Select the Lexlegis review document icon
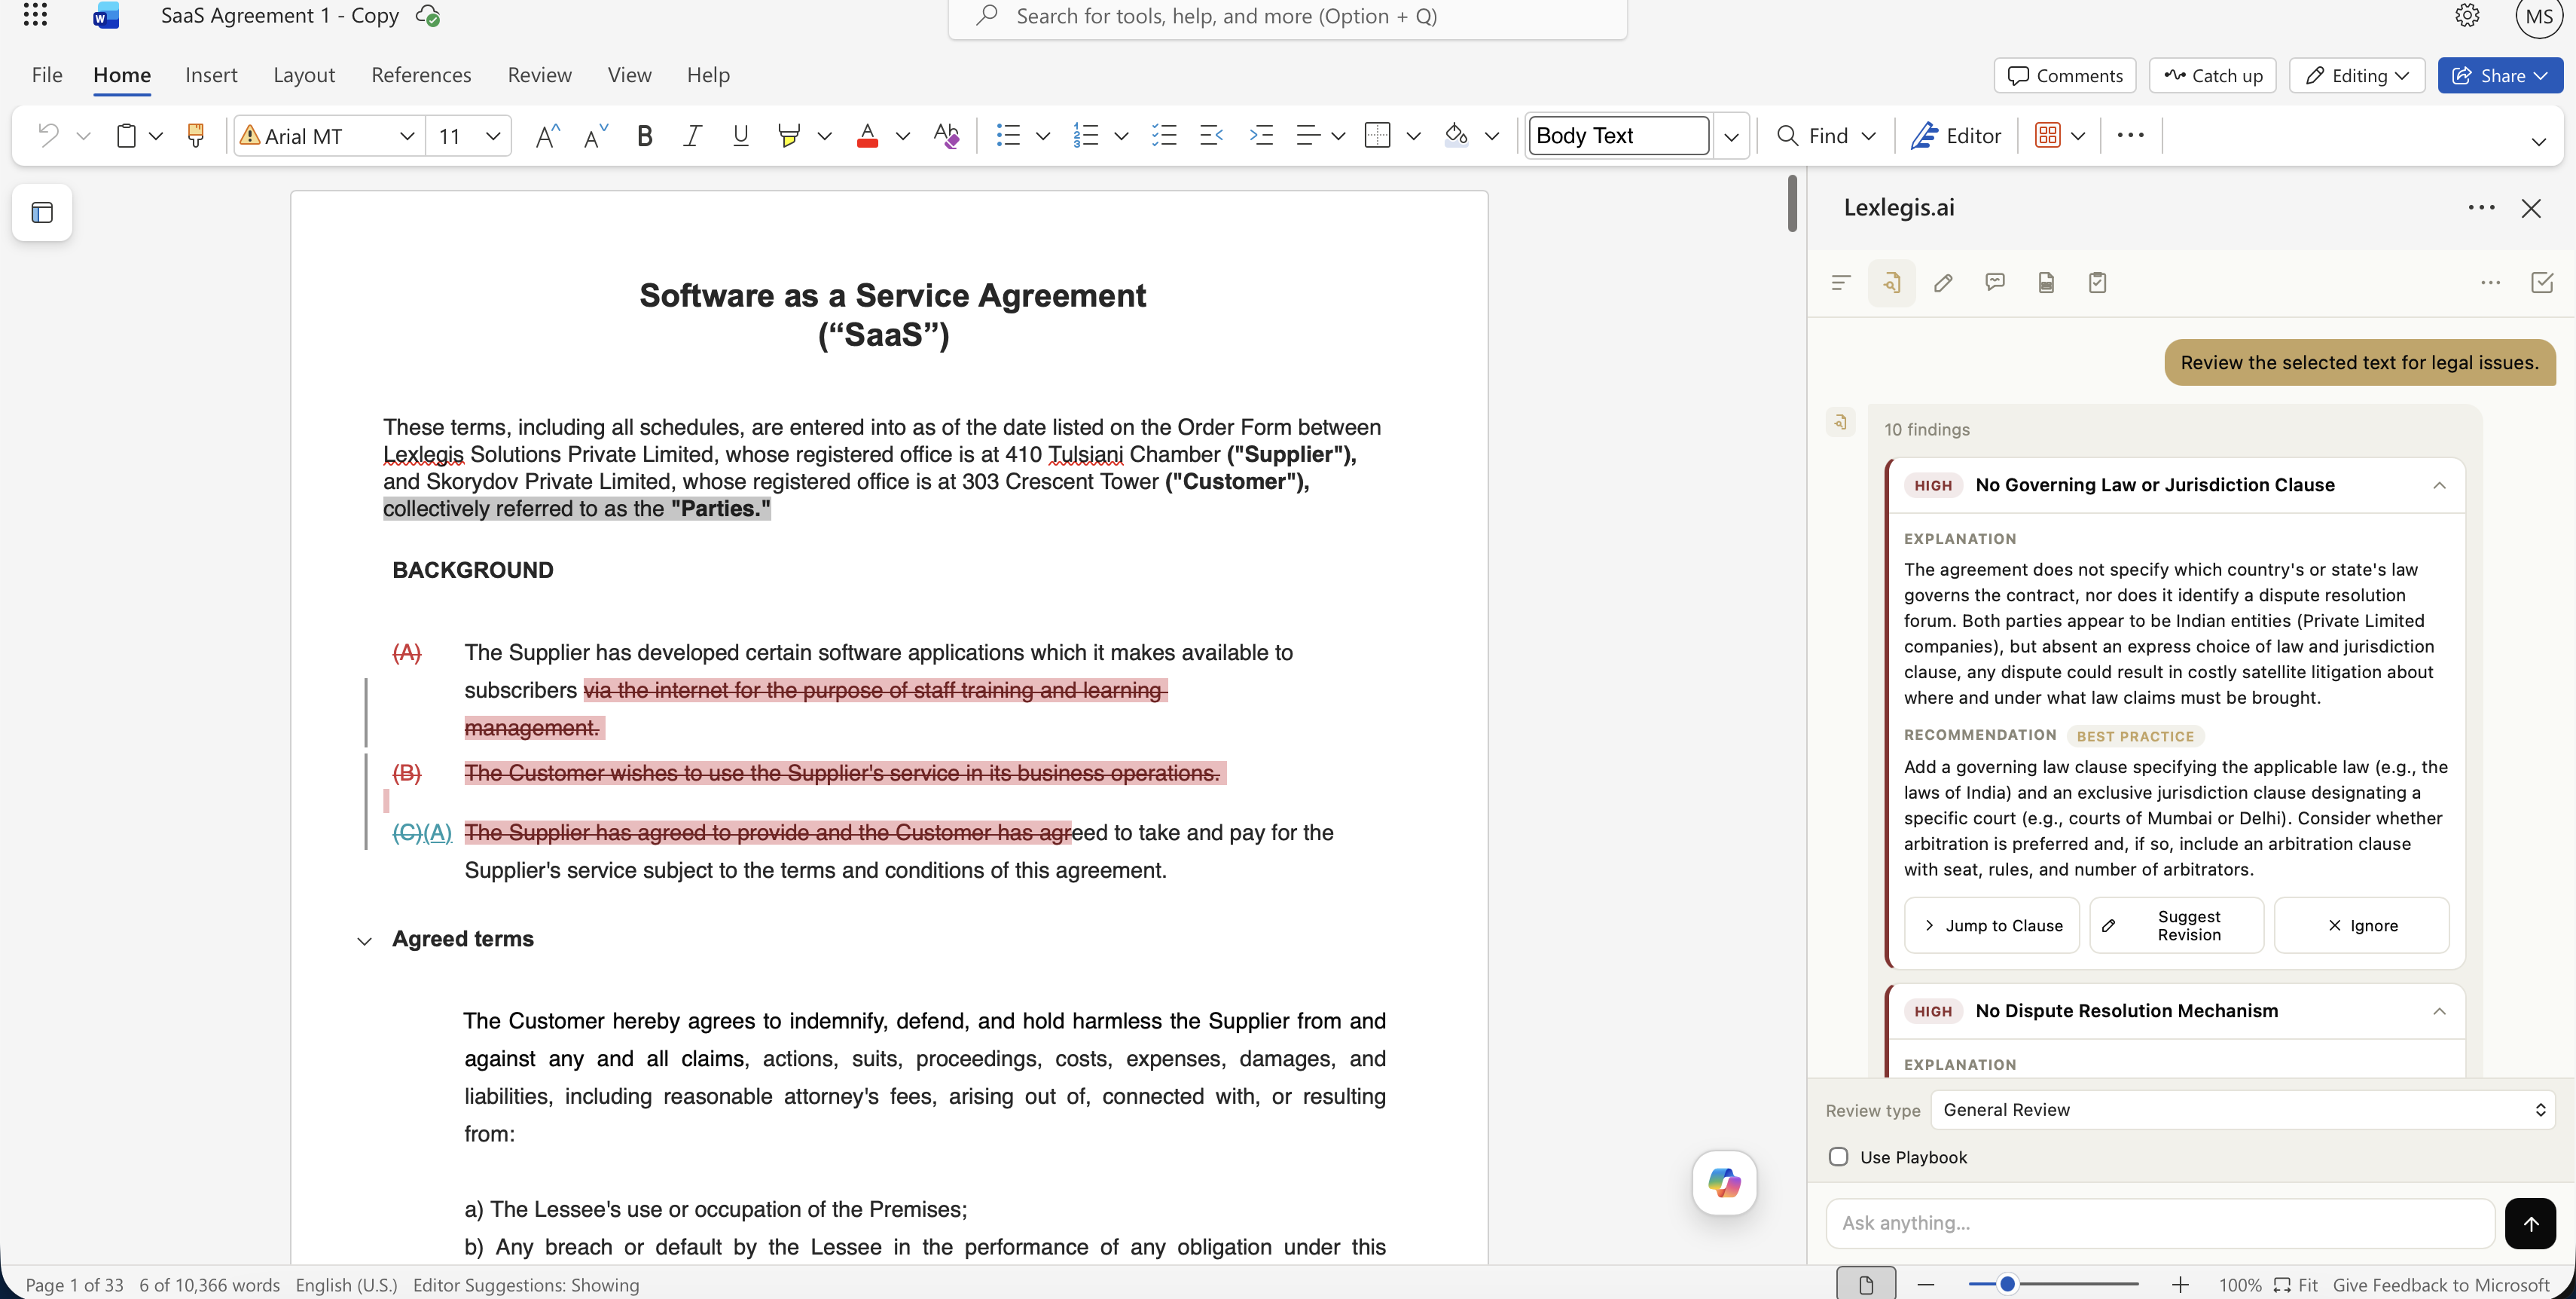The height and width of the screenshot is (1299, 2576). point(1892,283)
